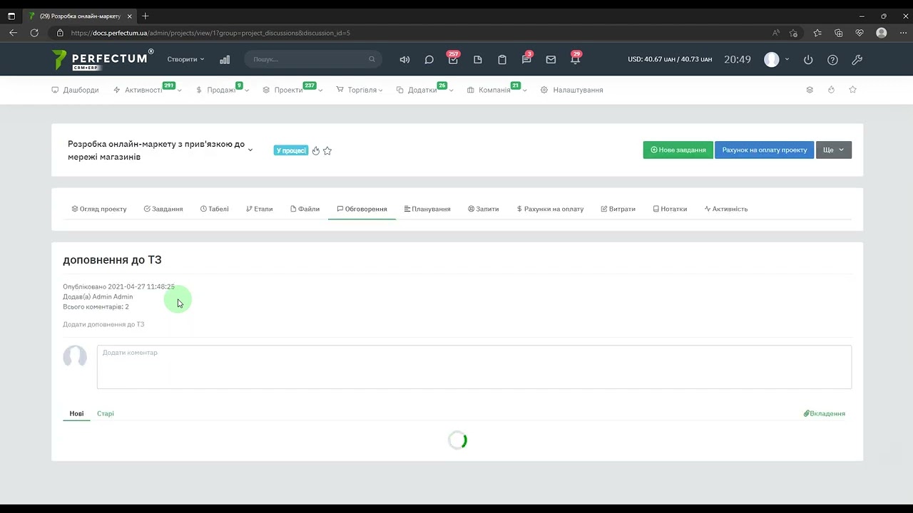
Task: Expand the Компанія menu
Action: pos(496,90)
